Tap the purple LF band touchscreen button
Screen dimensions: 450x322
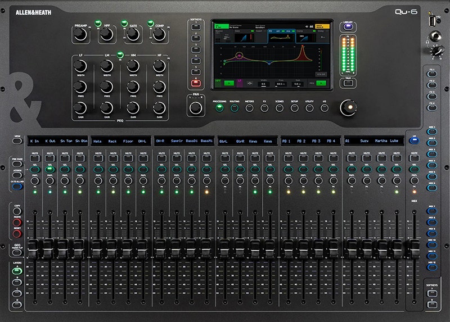coord(240,83)
